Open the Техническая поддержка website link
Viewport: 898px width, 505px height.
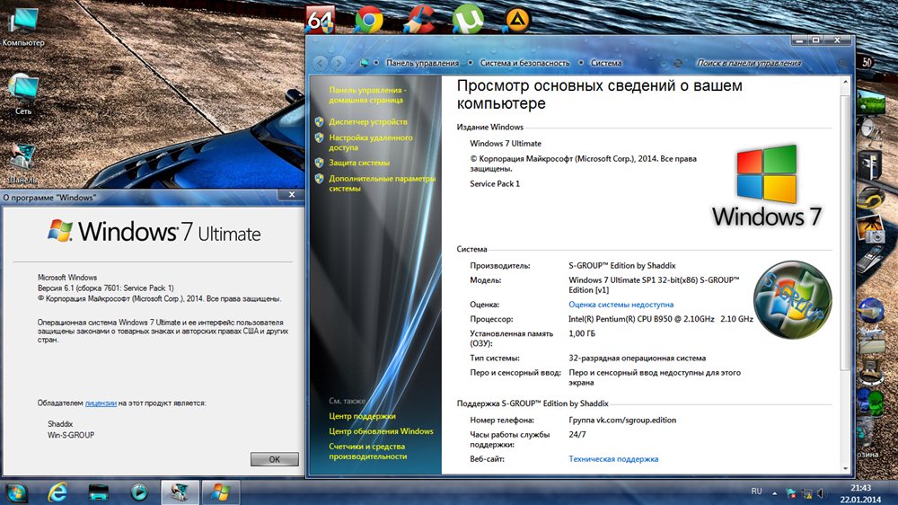[613, 459]
